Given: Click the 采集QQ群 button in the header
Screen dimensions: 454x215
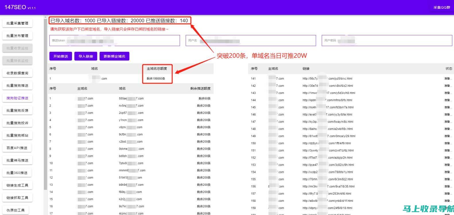Looking at the screenshot, I should (x=442, y=7).
